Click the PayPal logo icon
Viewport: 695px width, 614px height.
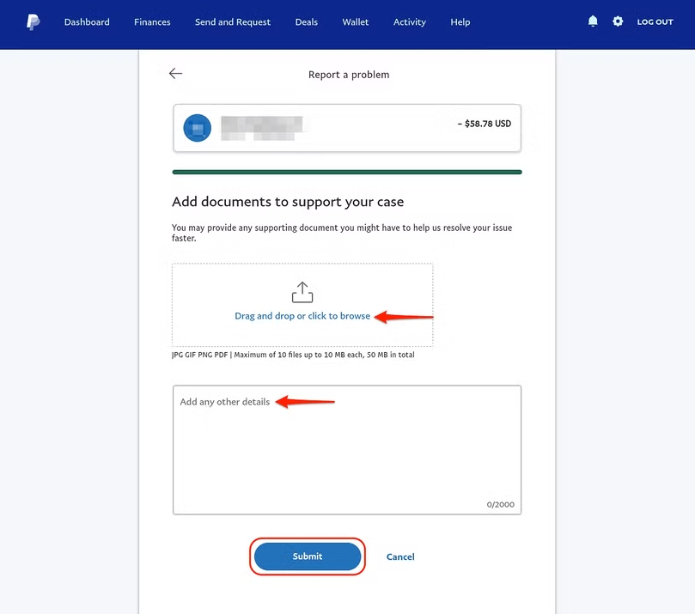tap(34, 21)
